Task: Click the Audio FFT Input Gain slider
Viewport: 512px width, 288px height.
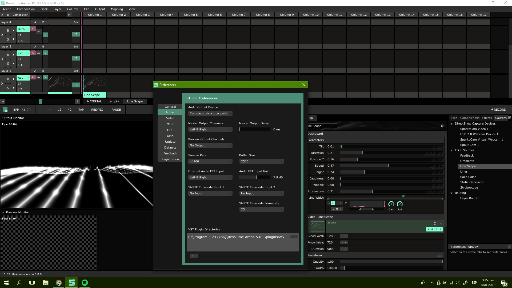Action: [255, 177]
